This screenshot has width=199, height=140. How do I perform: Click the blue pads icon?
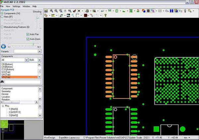click(x=171, y=11)
